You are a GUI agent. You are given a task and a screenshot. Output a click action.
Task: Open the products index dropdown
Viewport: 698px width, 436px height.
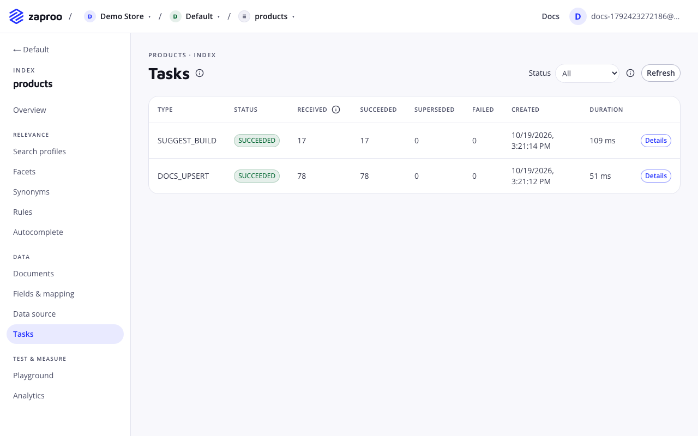(267, 16)
